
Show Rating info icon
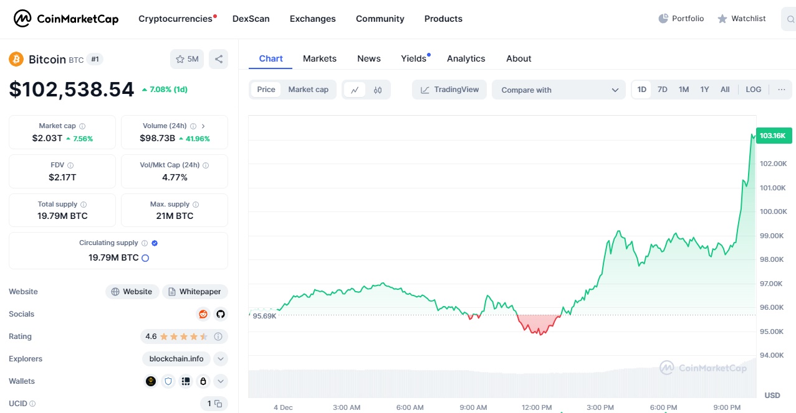click(218, 336)
